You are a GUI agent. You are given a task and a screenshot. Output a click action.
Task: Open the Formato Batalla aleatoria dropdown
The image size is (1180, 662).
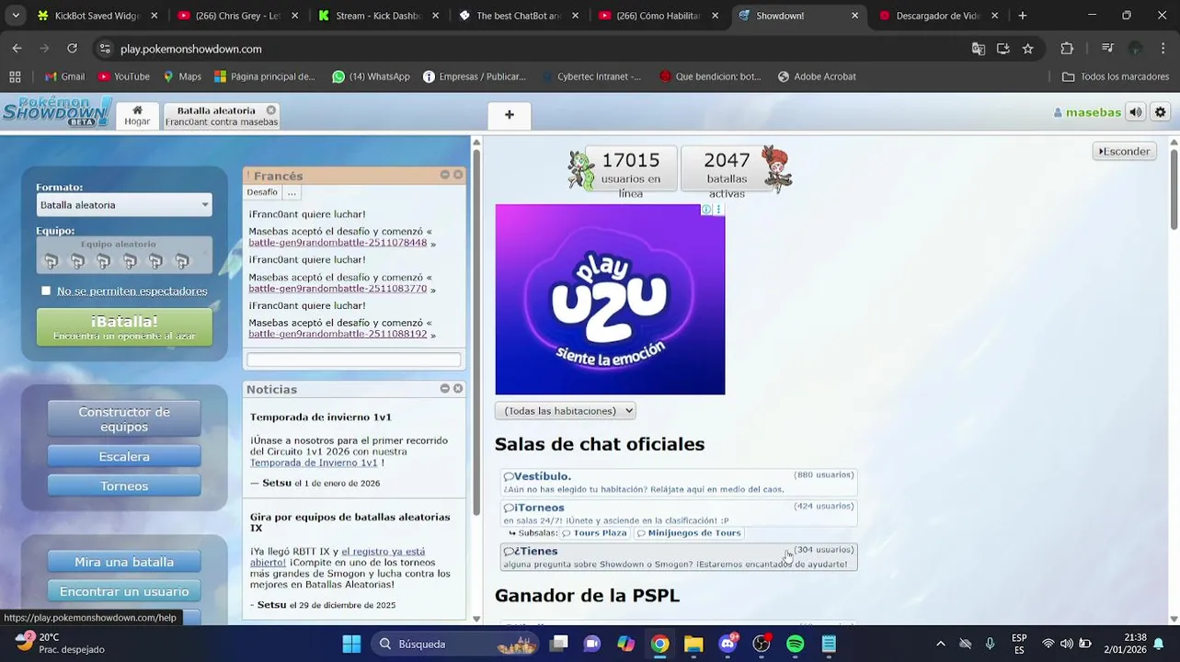click(124, 205)
